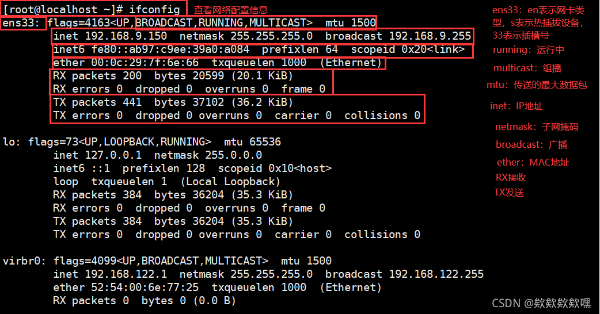The image size is (600, 314).
Task: Click txqueuelen 1 on the loop line
Action: pyautogui.click(x=129, y=182)
